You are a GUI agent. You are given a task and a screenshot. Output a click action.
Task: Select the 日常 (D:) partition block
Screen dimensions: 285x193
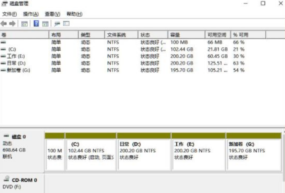[144, 155]
